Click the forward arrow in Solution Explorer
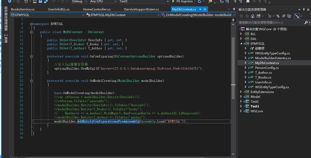311x158 pixels. click(247, 16)
